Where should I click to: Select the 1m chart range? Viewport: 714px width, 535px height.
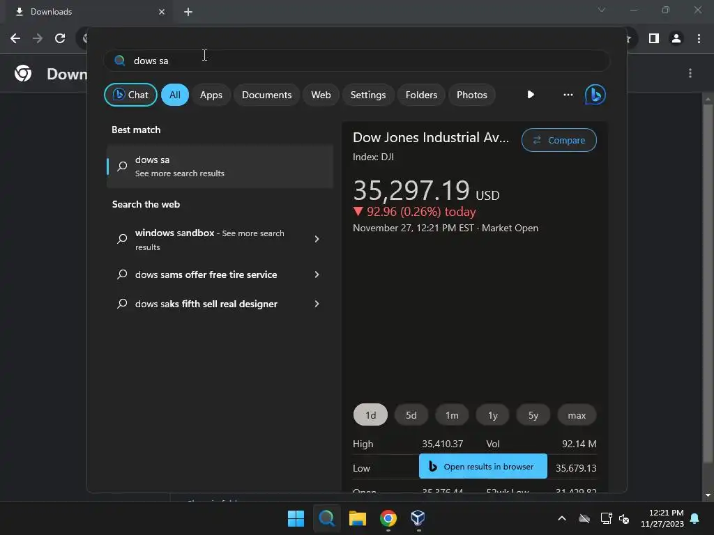(x=452, y=415)
